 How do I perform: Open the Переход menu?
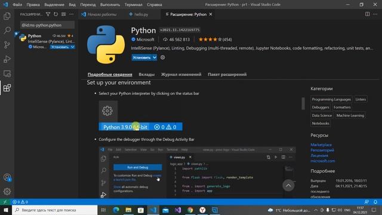[x=88, y=5]
